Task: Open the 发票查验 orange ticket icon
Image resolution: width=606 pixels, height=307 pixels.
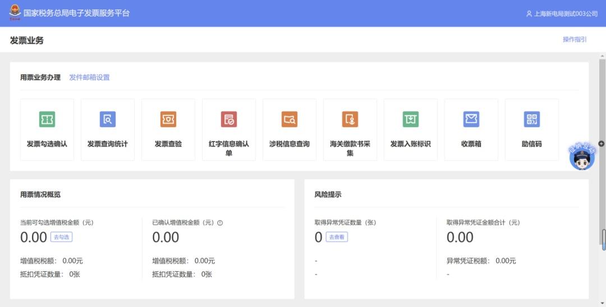Action: (168, 119)
